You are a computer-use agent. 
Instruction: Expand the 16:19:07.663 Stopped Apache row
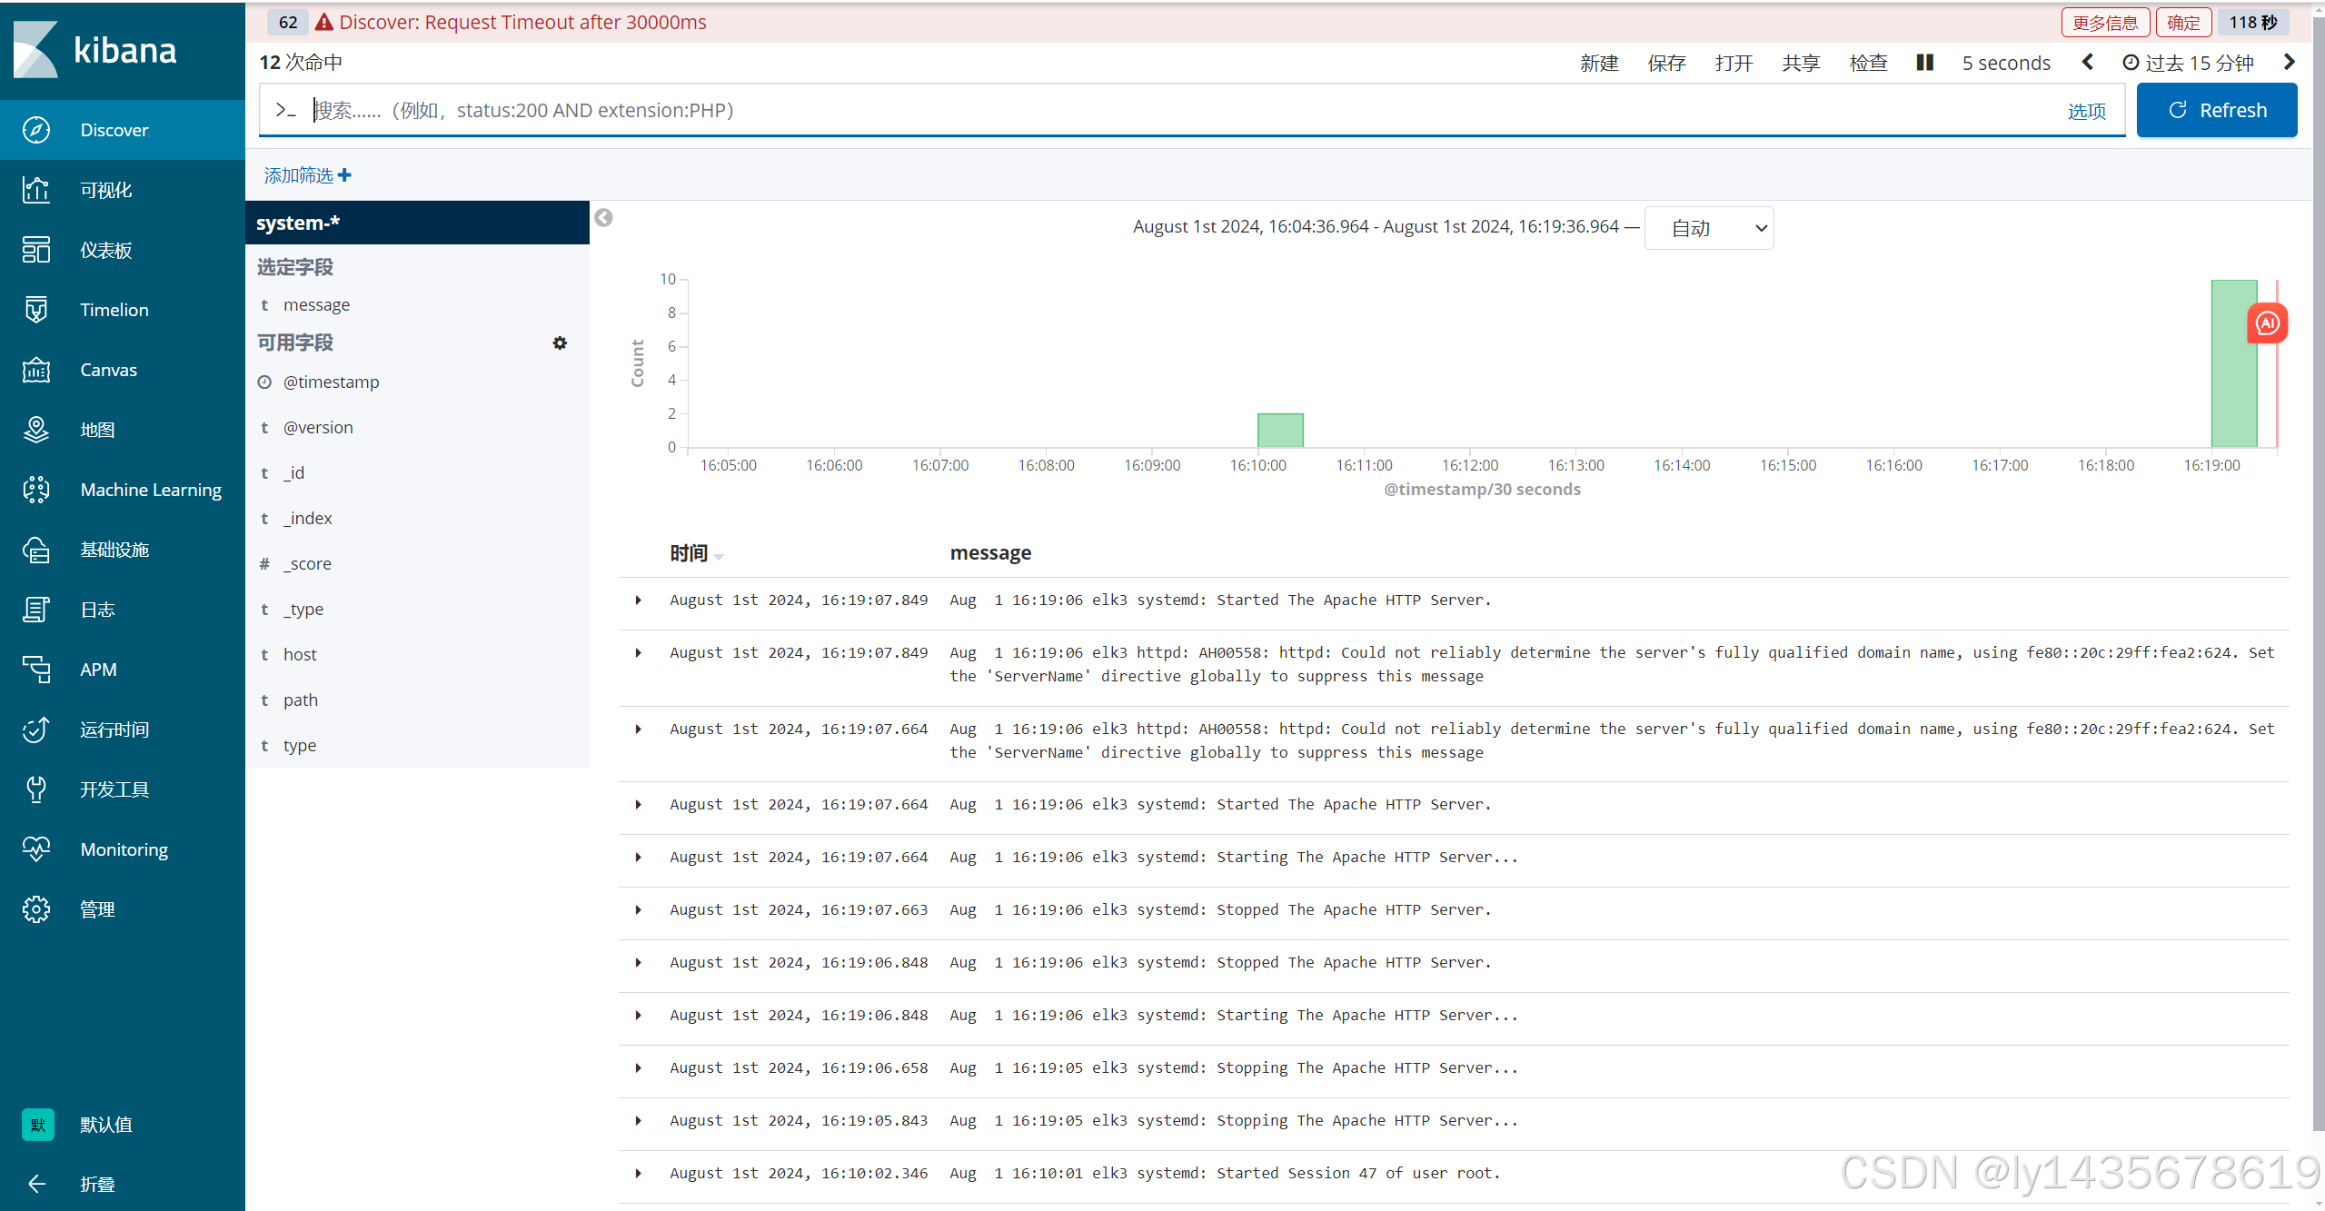click(638, 909)
